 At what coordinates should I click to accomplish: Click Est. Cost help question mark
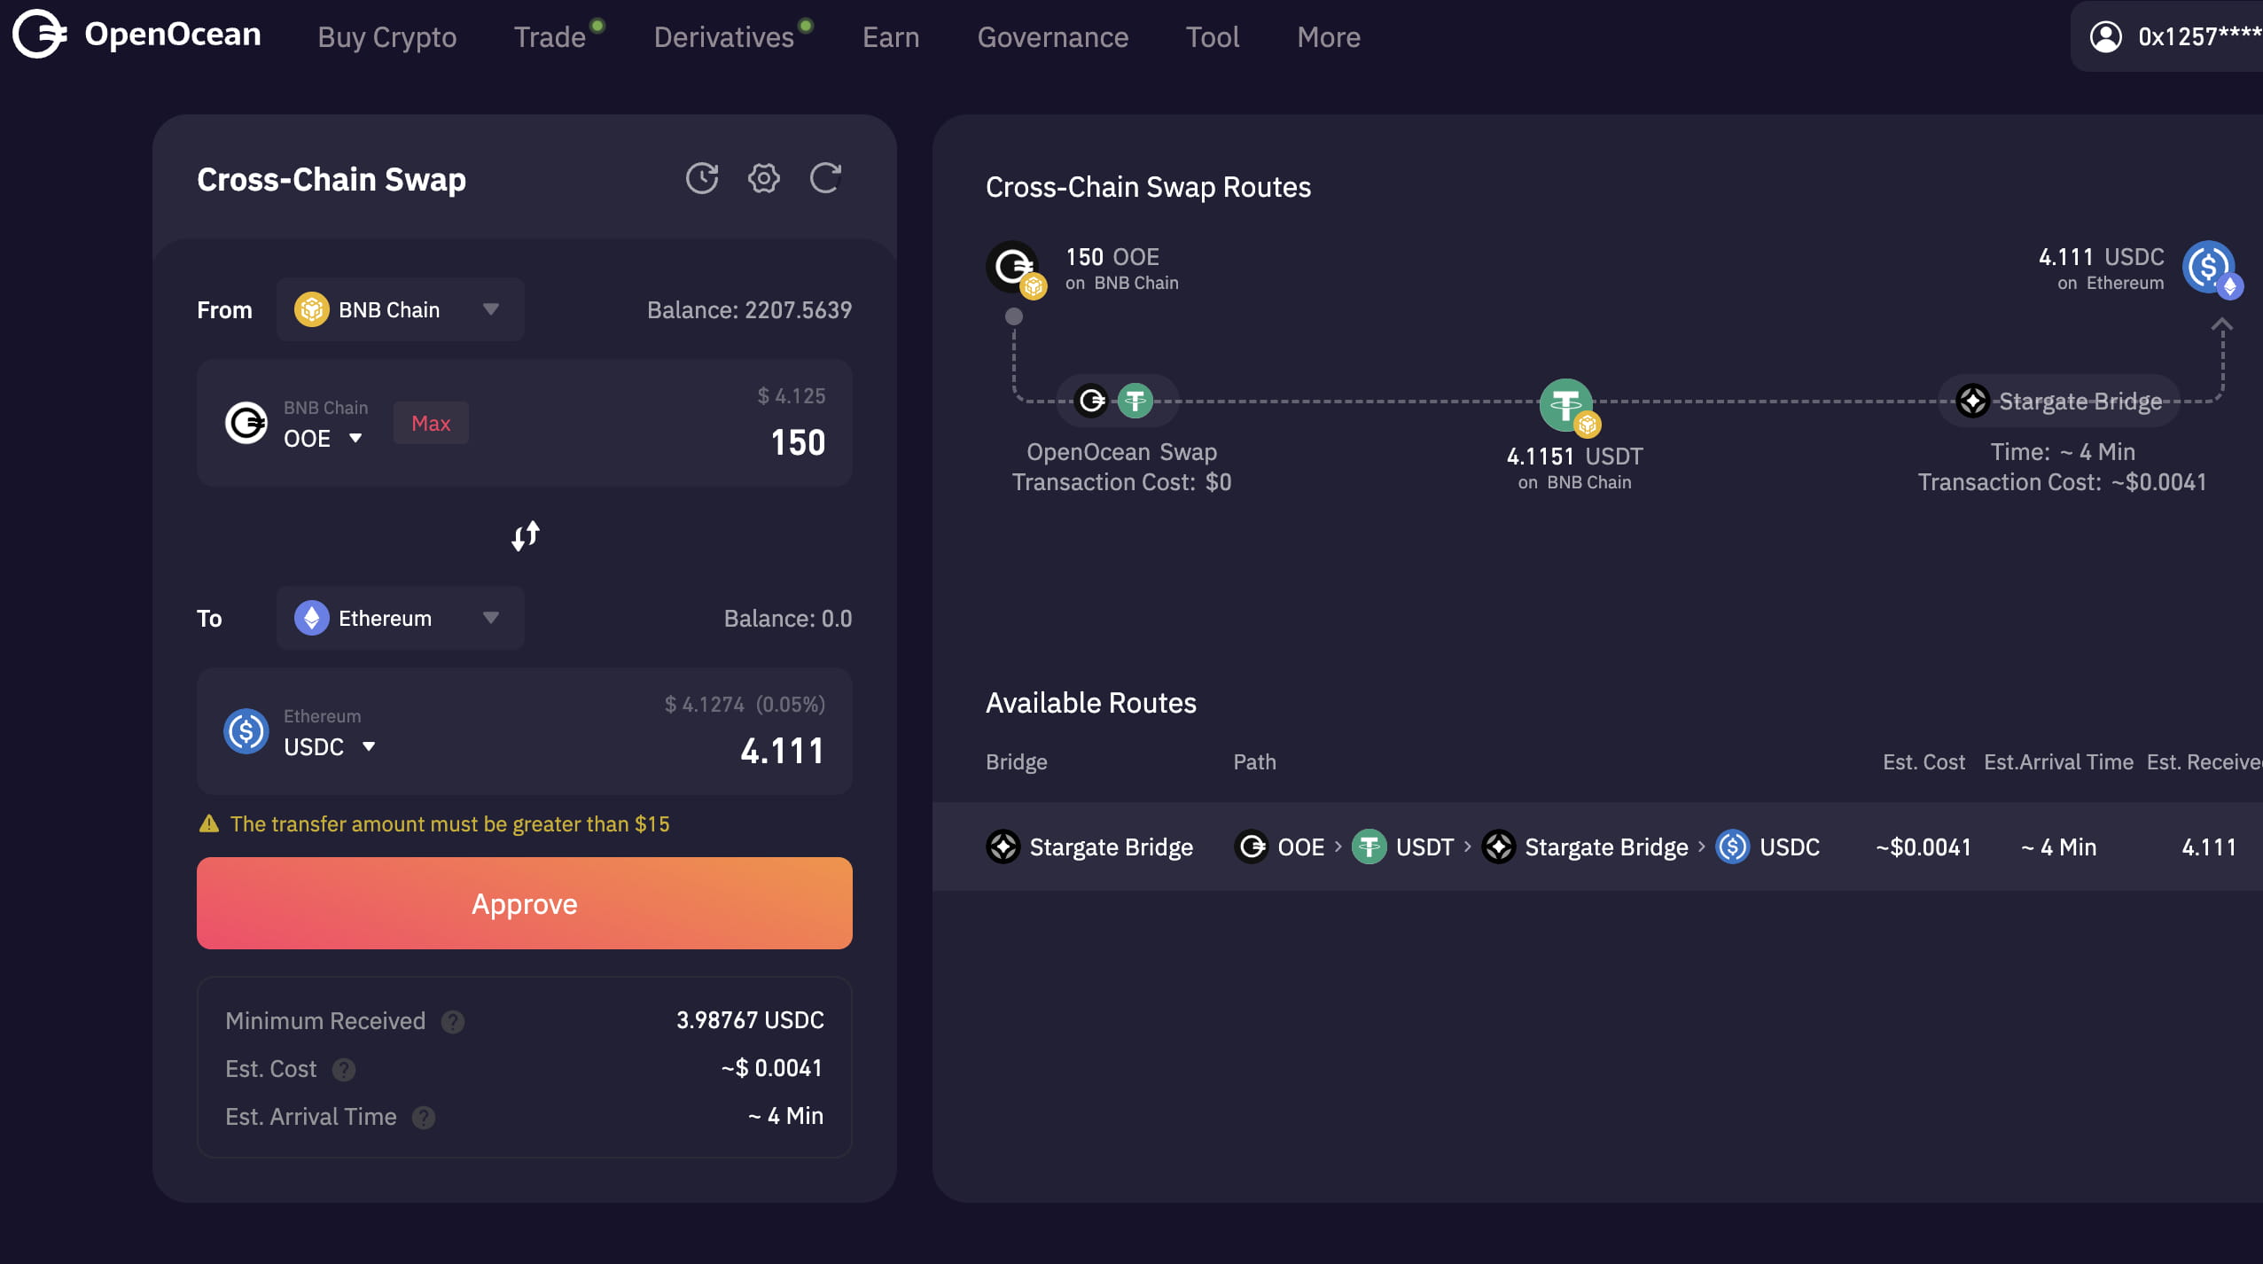coord(344,1070)
